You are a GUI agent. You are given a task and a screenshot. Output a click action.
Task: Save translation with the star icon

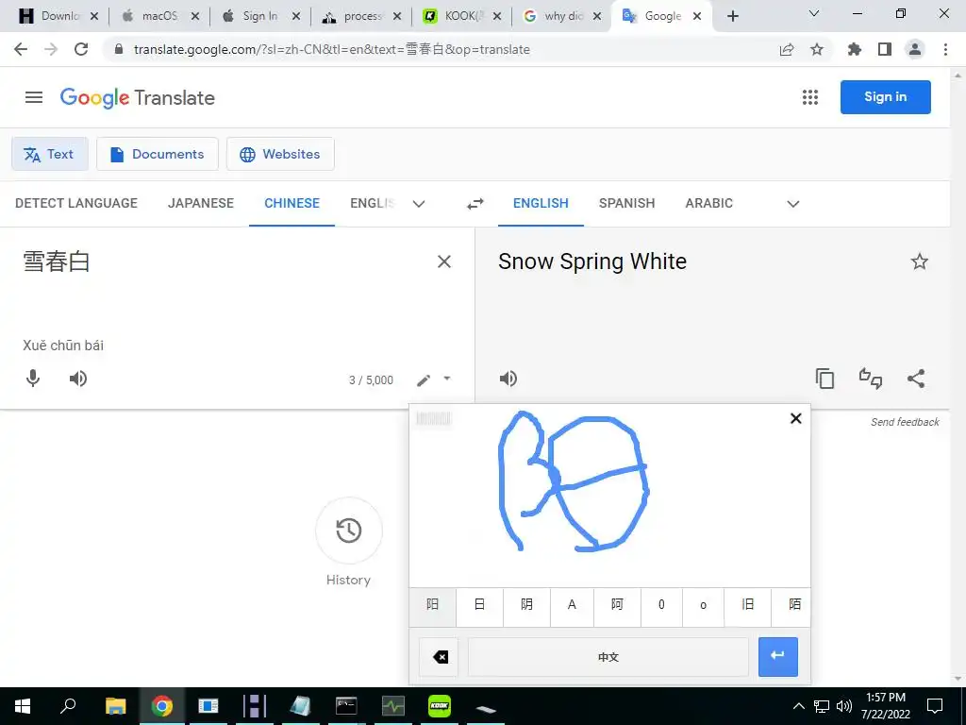pos(919,262)
